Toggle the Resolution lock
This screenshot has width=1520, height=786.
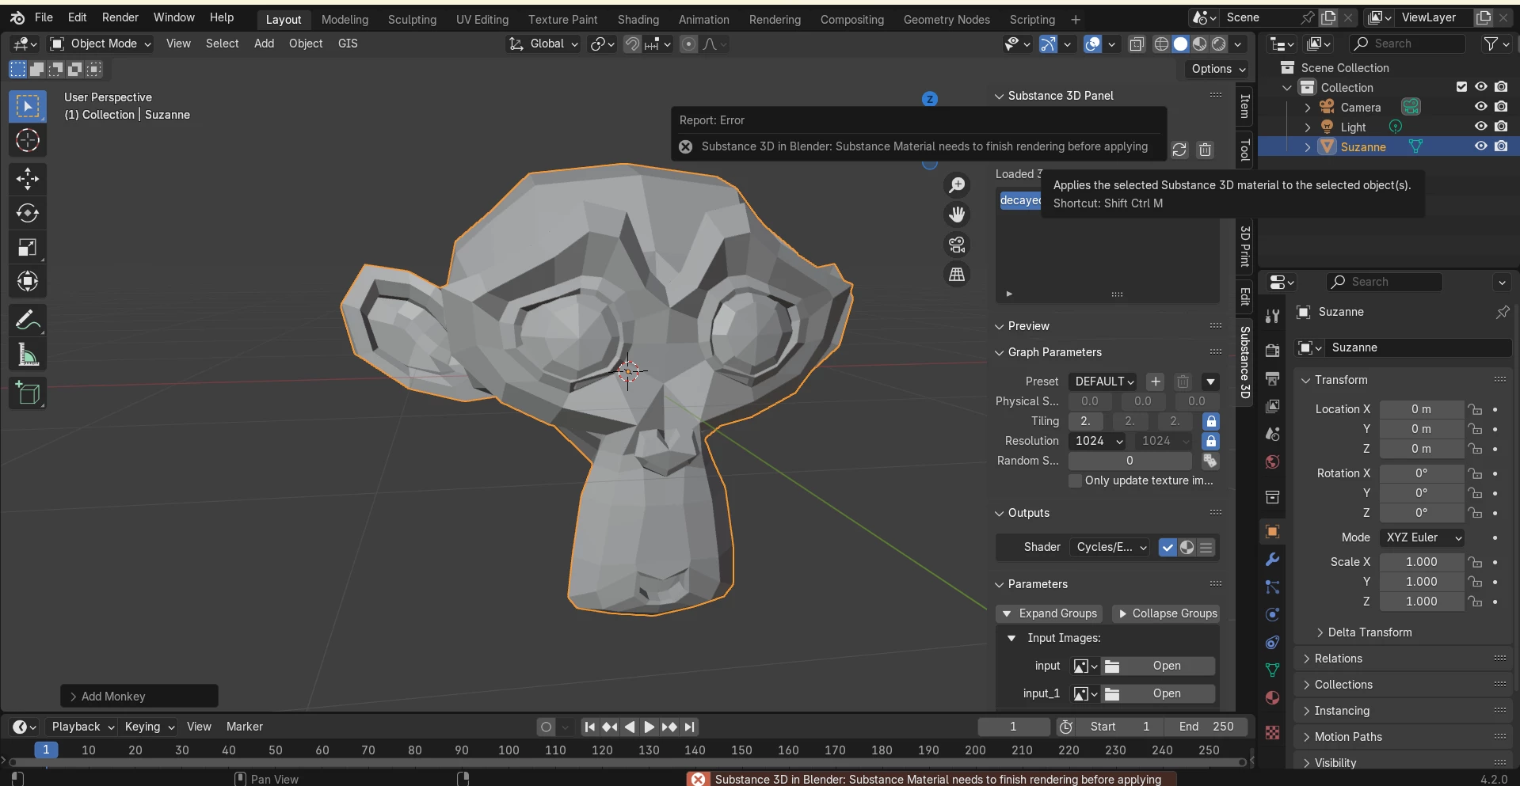pyautogui.click(x=1211, y=441)
